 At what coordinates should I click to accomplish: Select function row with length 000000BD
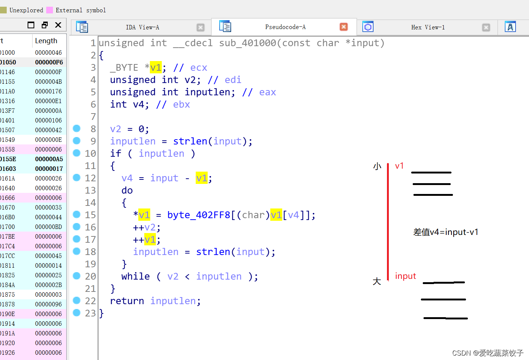33,227
